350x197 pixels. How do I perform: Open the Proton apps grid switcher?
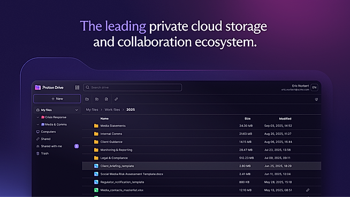tap(77, 88)
